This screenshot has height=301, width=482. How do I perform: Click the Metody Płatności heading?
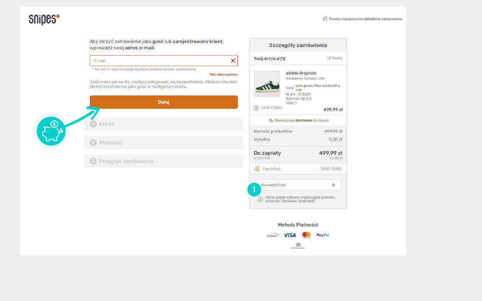(298, 225)
